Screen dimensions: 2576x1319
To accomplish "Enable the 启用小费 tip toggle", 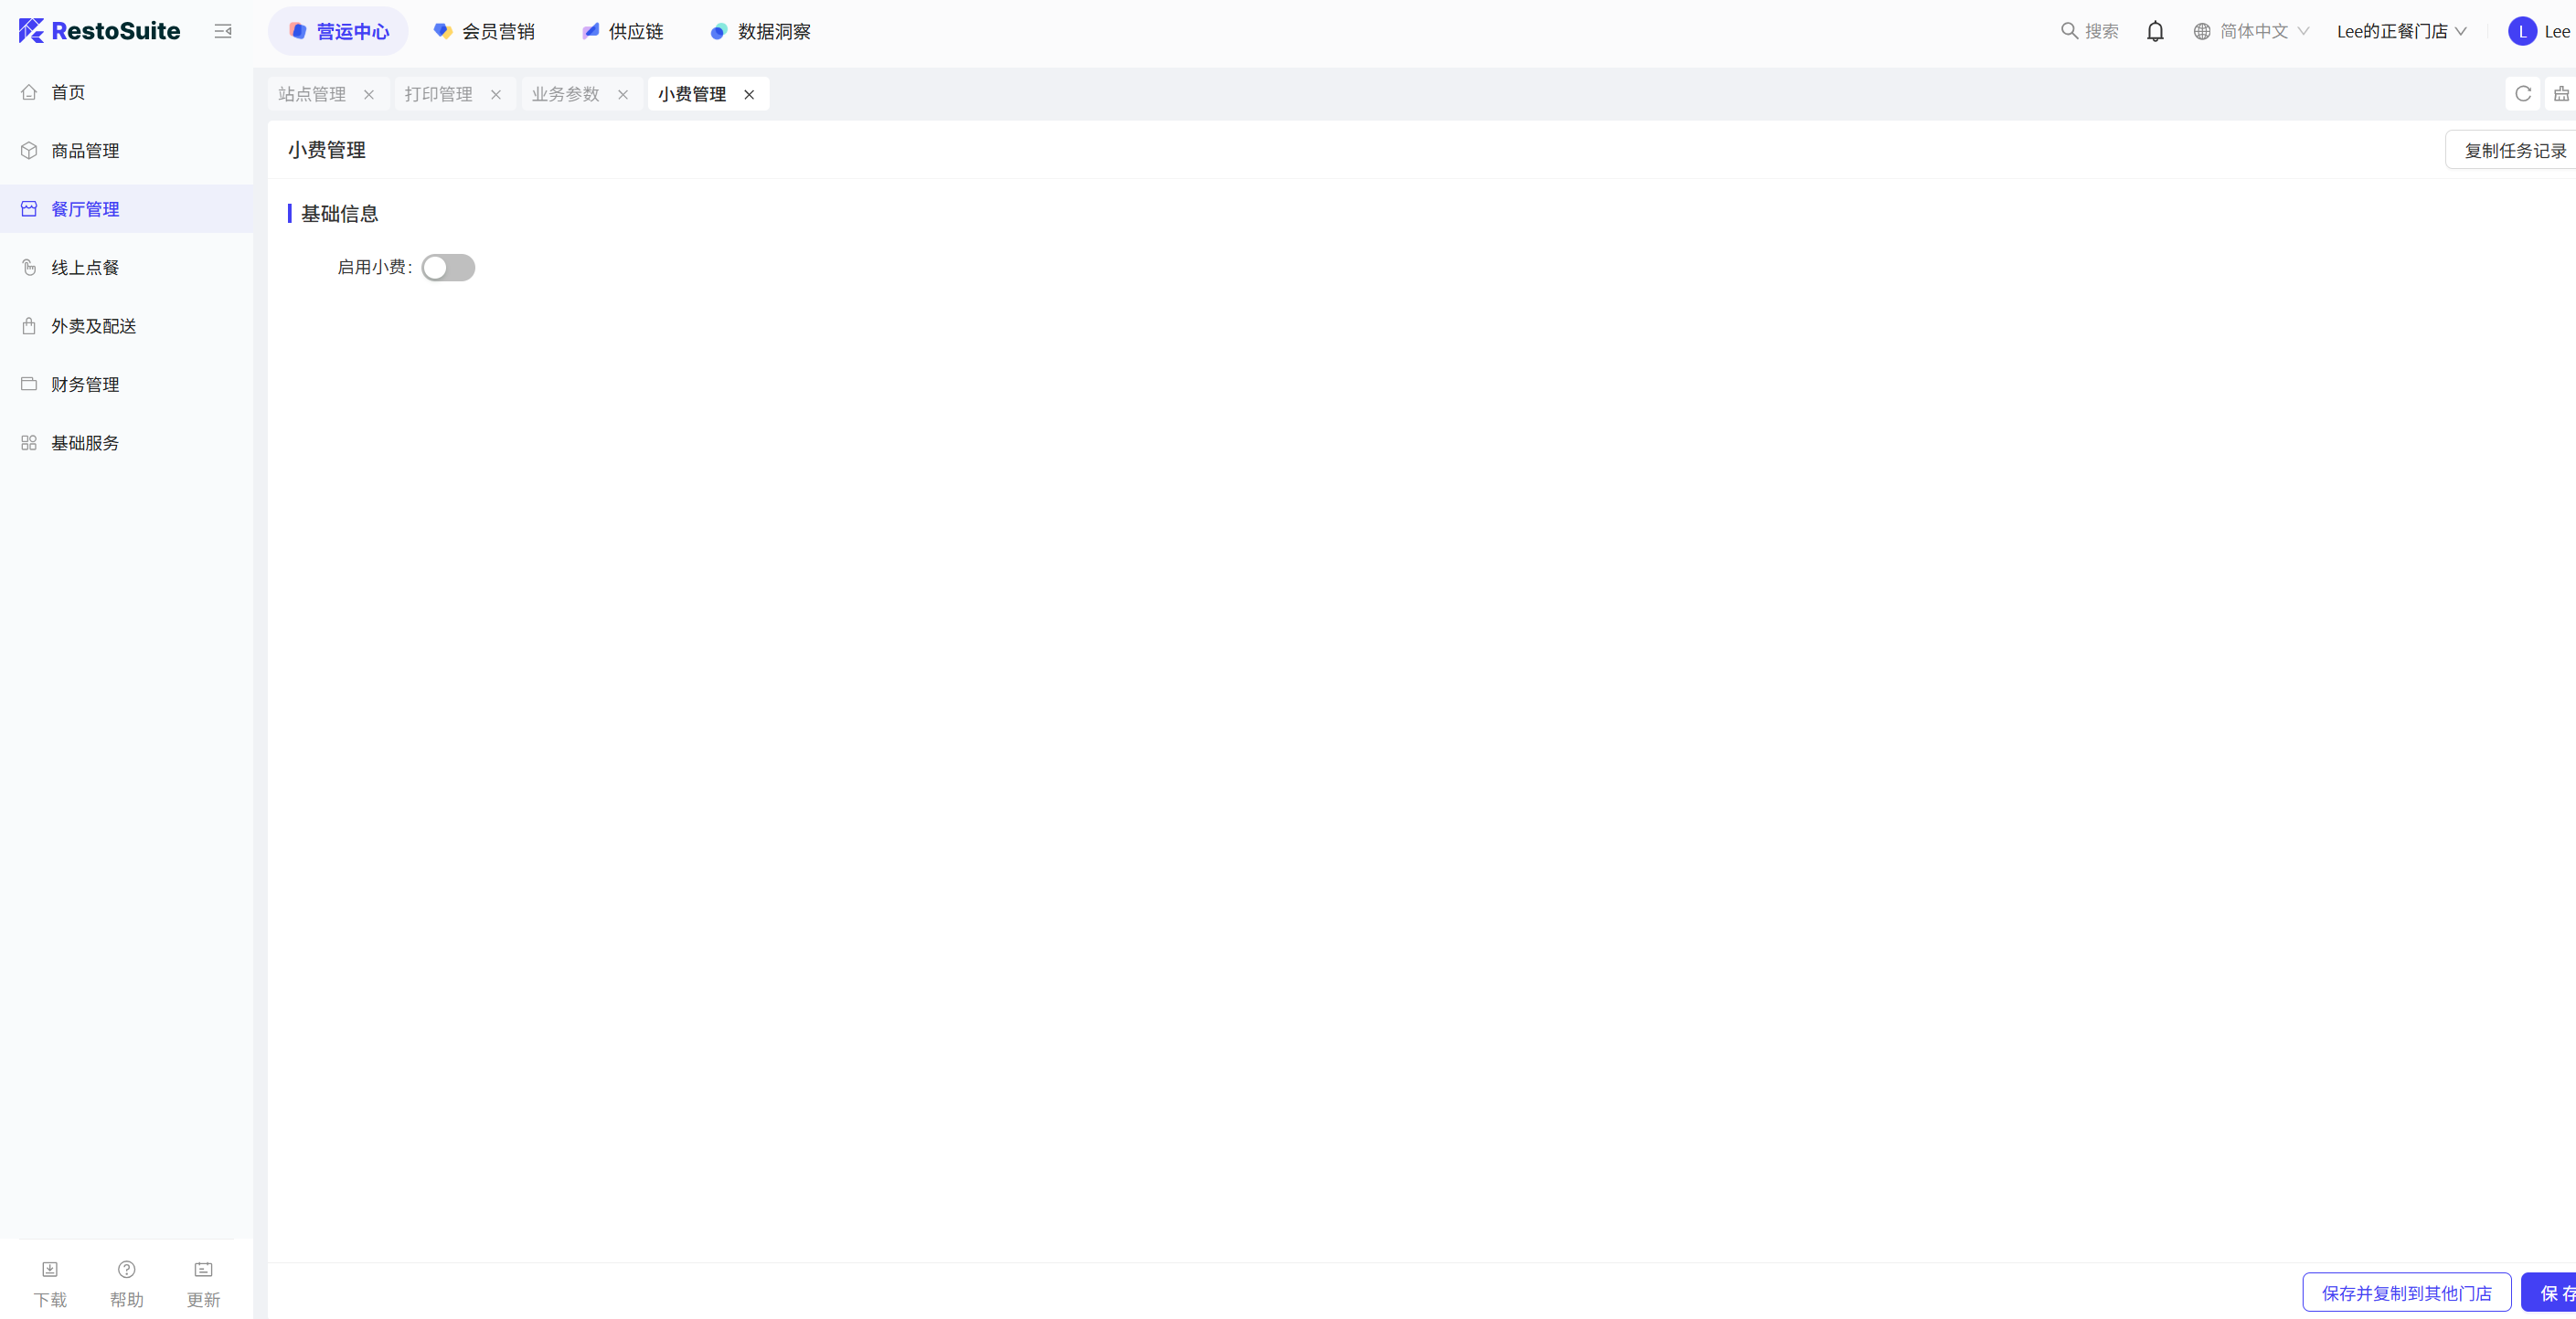I will point(448,268).
